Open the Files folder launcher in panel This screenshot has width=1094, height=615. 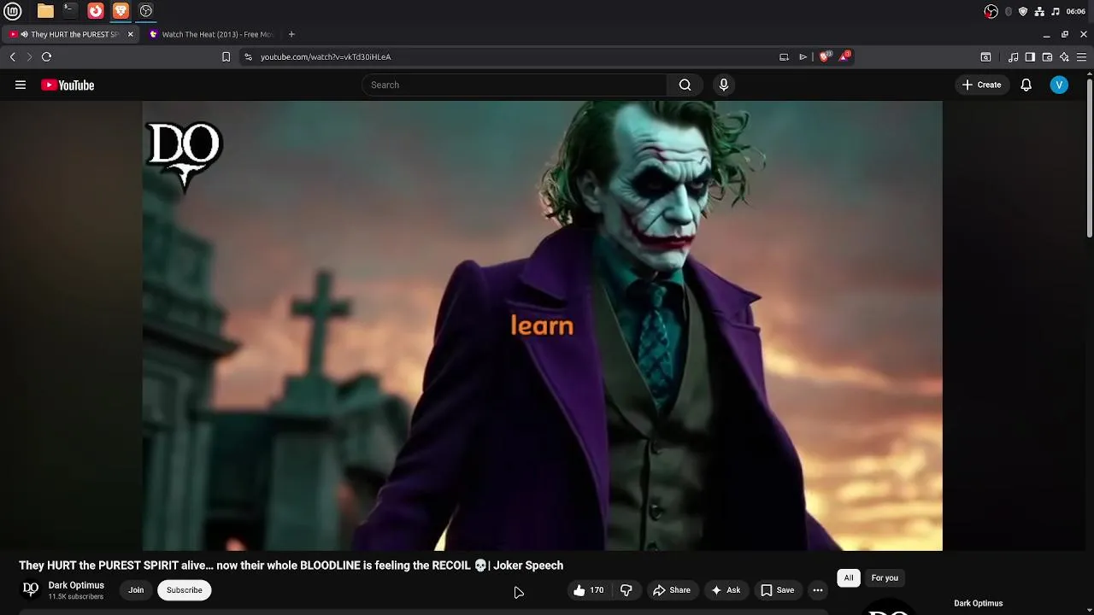coord(45,11)
